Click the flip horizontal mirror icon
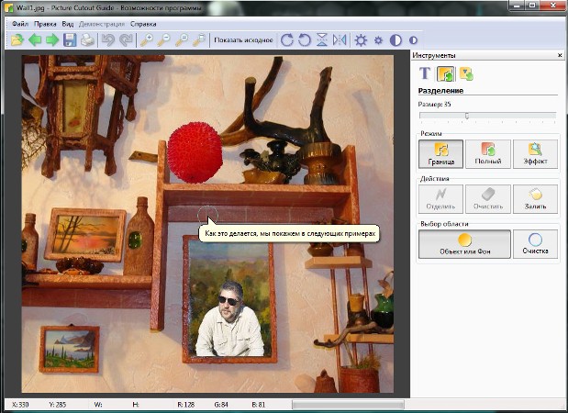This screenshot has height=413, width=568. (x=340, y=40)
